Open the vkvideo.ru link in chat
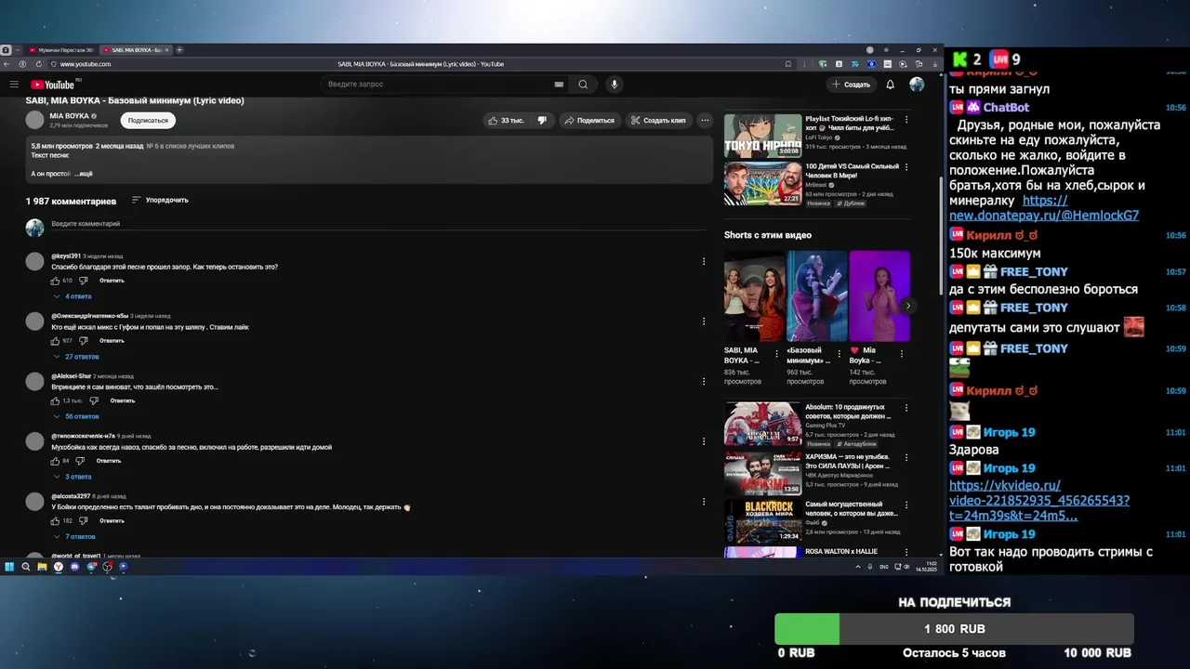Viewport: 1190px width, 669px height. coord(1039,500)
